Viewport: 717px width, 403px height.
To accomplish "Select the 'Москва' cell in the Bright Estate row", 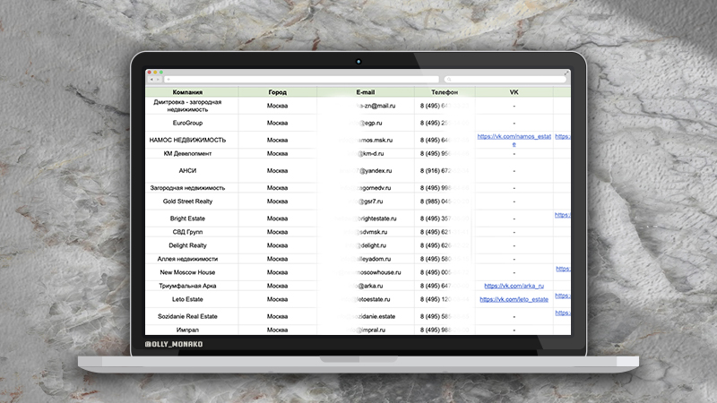I will (277, 219).
